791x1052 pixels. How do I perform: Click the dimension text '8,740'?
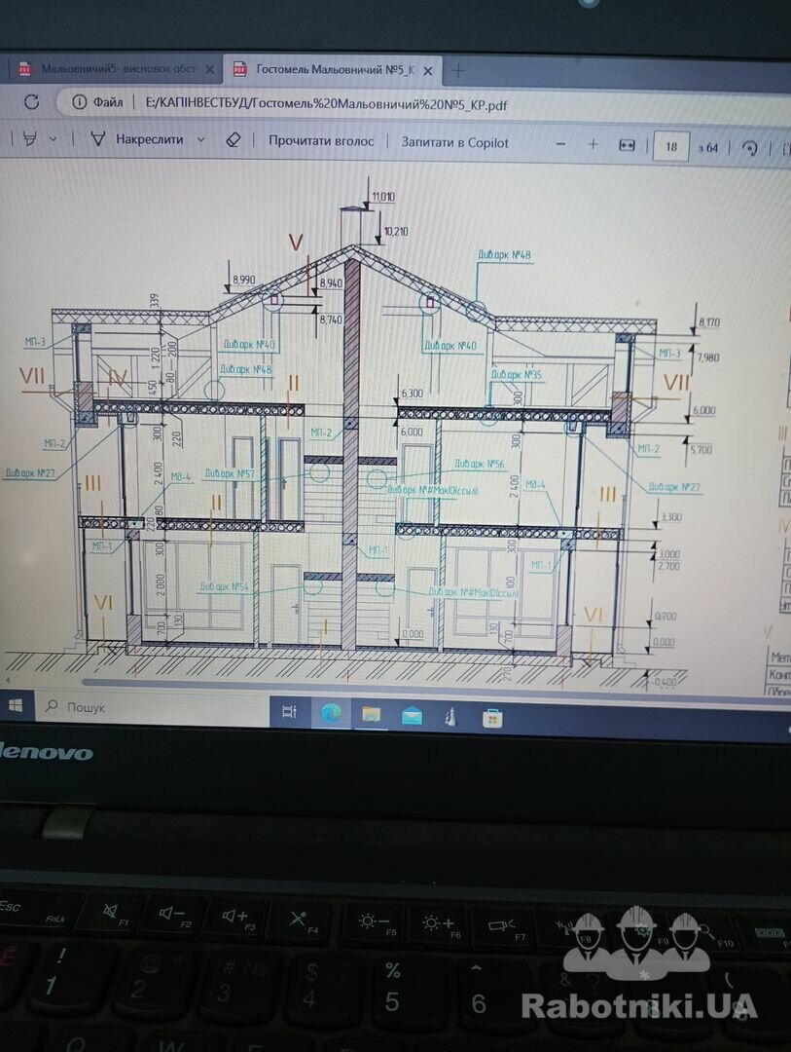[331, 319]
